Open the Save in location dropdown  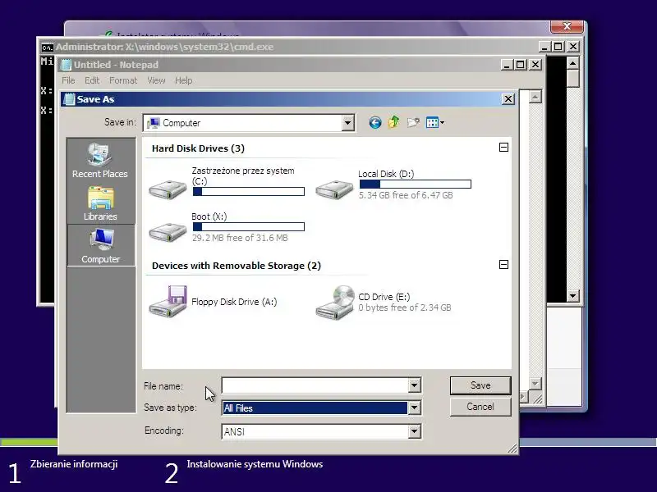(347, 123)
